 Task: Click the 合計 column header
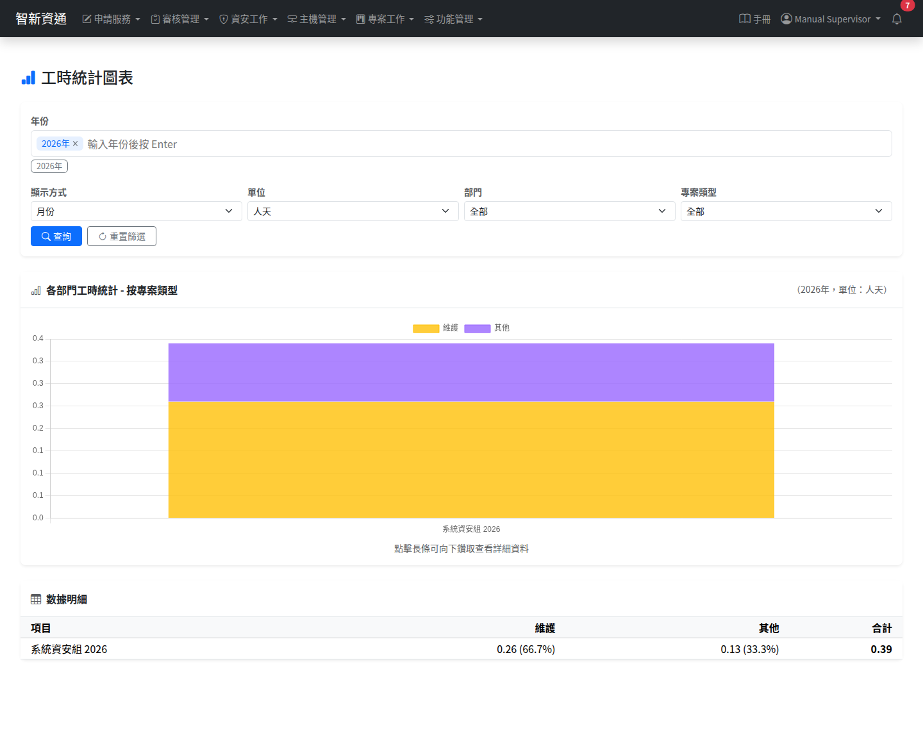click(x=882, y=628)
